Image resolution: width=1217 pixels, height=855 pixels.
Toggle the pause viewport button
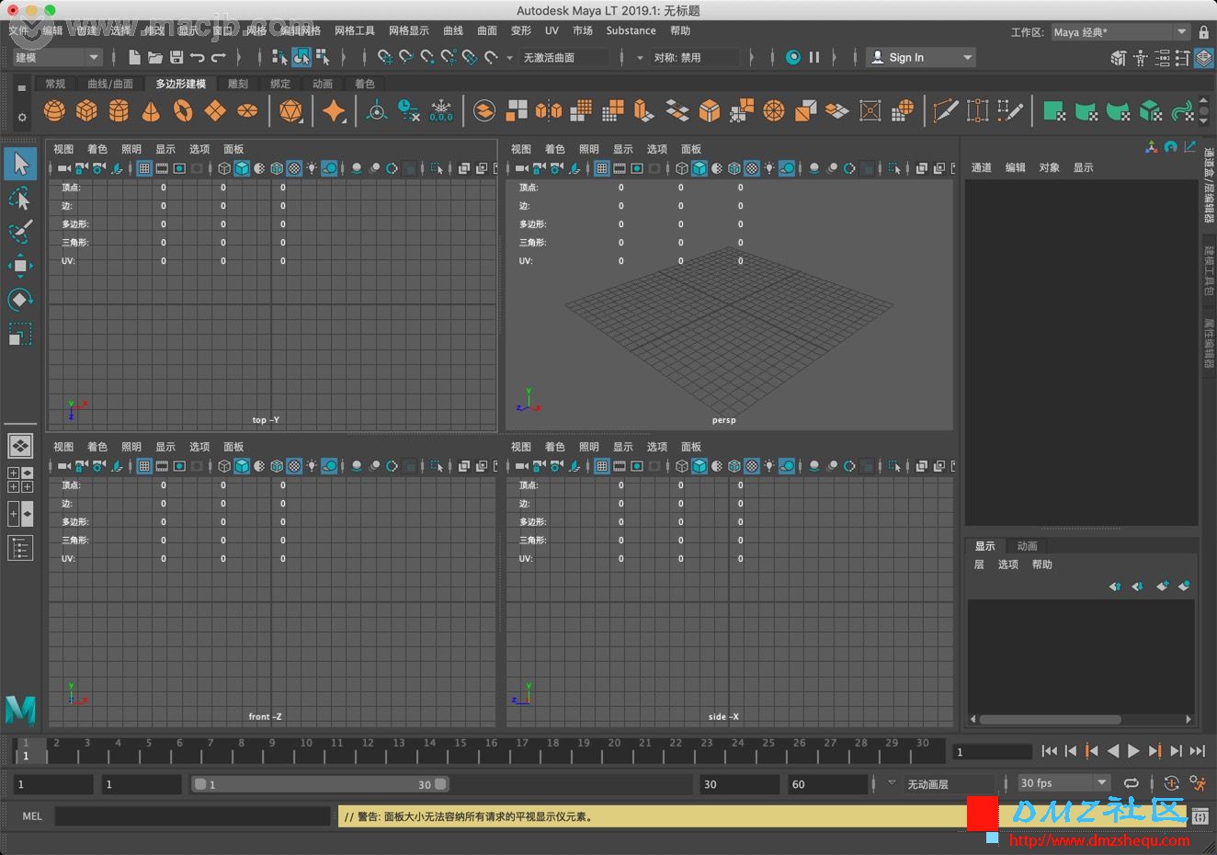click(x=813, y=57)
